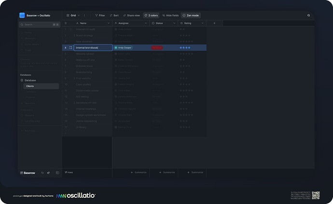Screen dimensions: 333x204
Task: Click the Dribbble shots row name
Action: coord(84,66)
